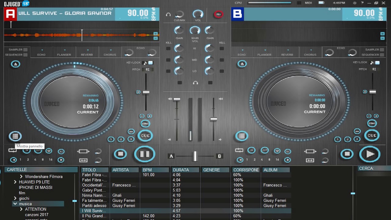This screenshot has height=220, width=391.
Task: Toggle the right MID kill button
Action: click(x=222, y=60)
